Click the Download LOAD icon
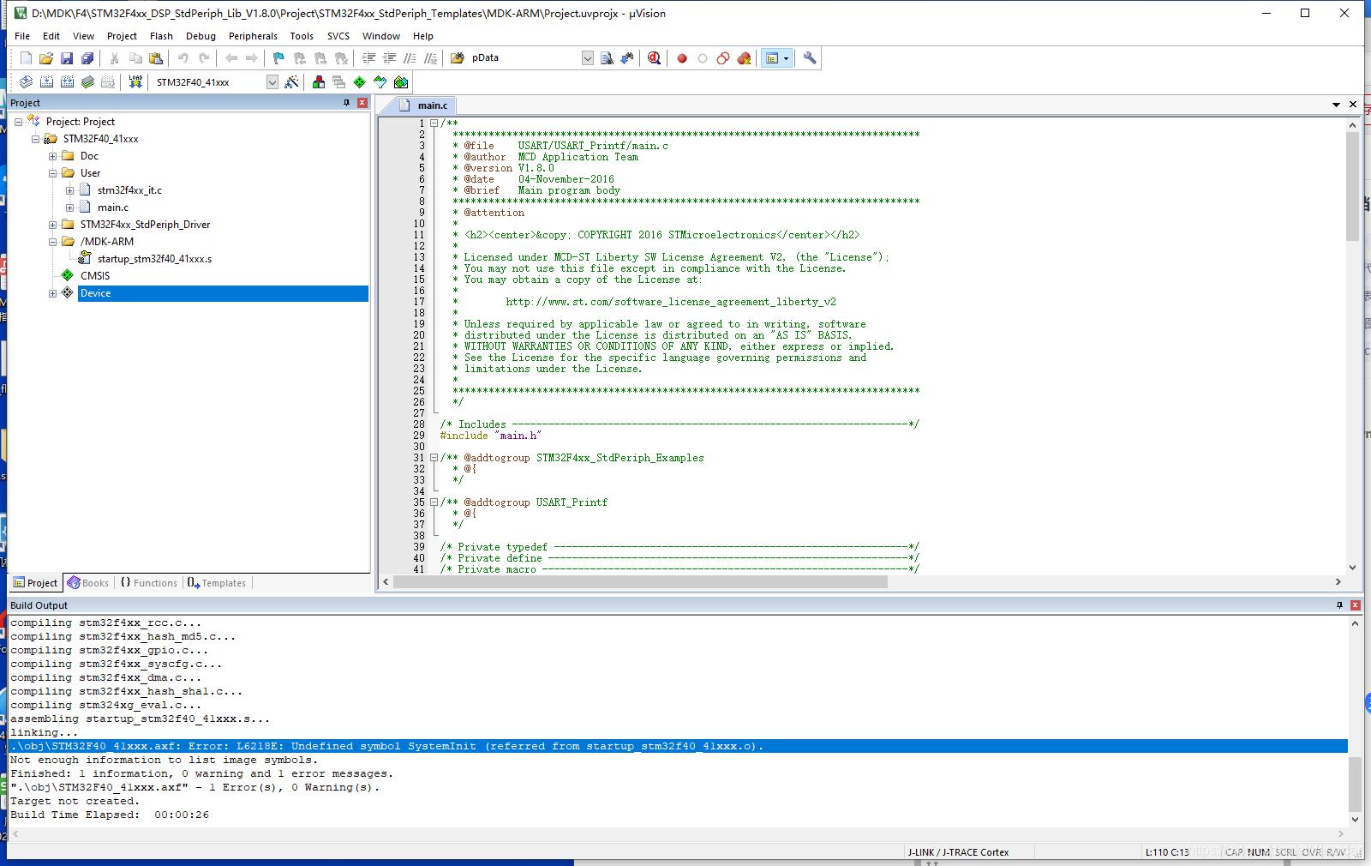 (135, 81)
